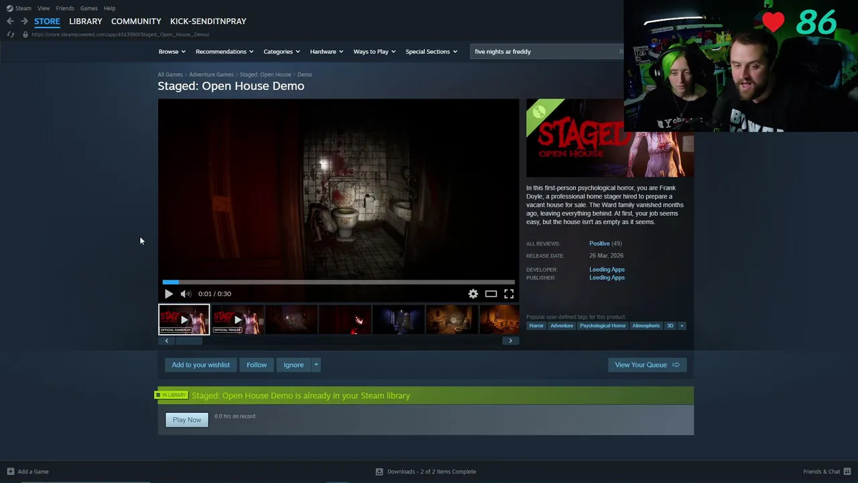
Task: Open the Games menu
Action: 89,8
